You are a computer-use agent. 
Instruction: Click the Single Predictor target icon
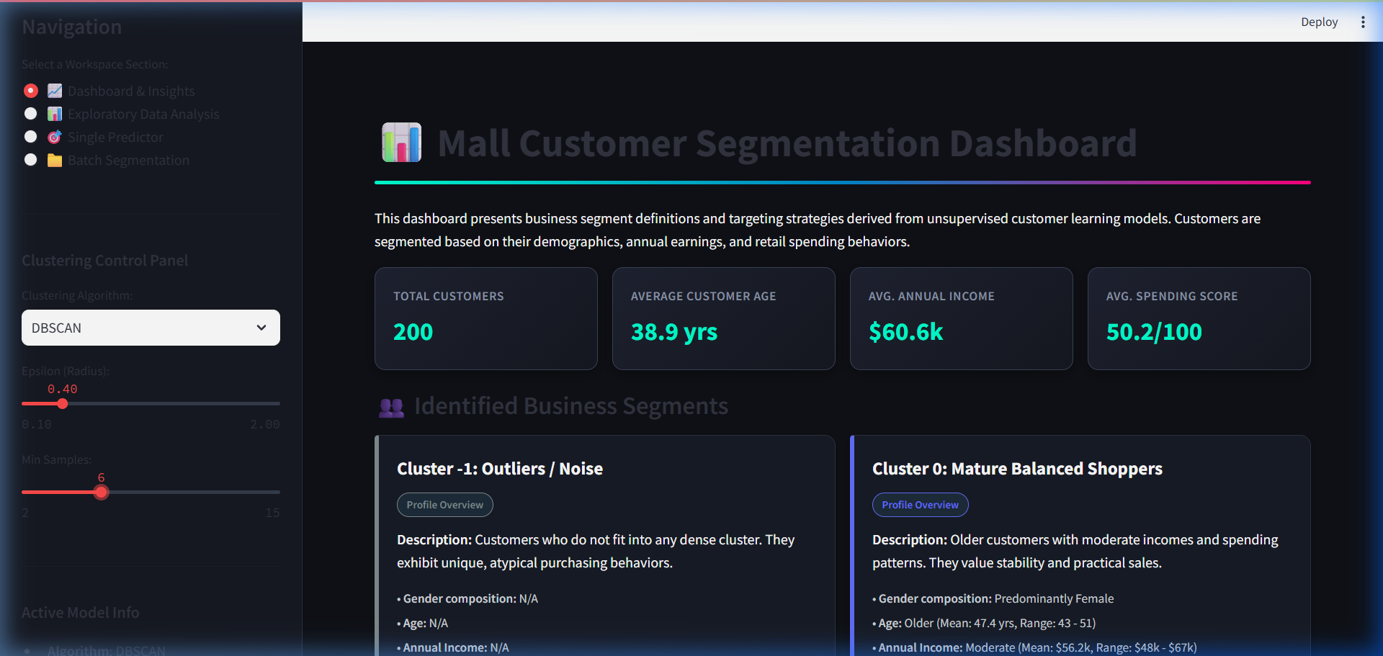(x=55, y=137)
